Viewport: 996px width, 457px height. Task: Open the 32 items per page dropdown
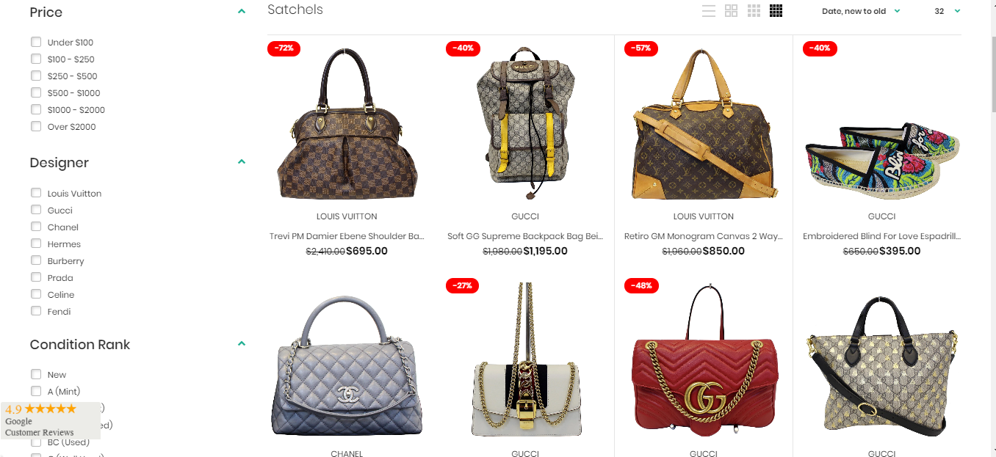(x=947, y=11)
